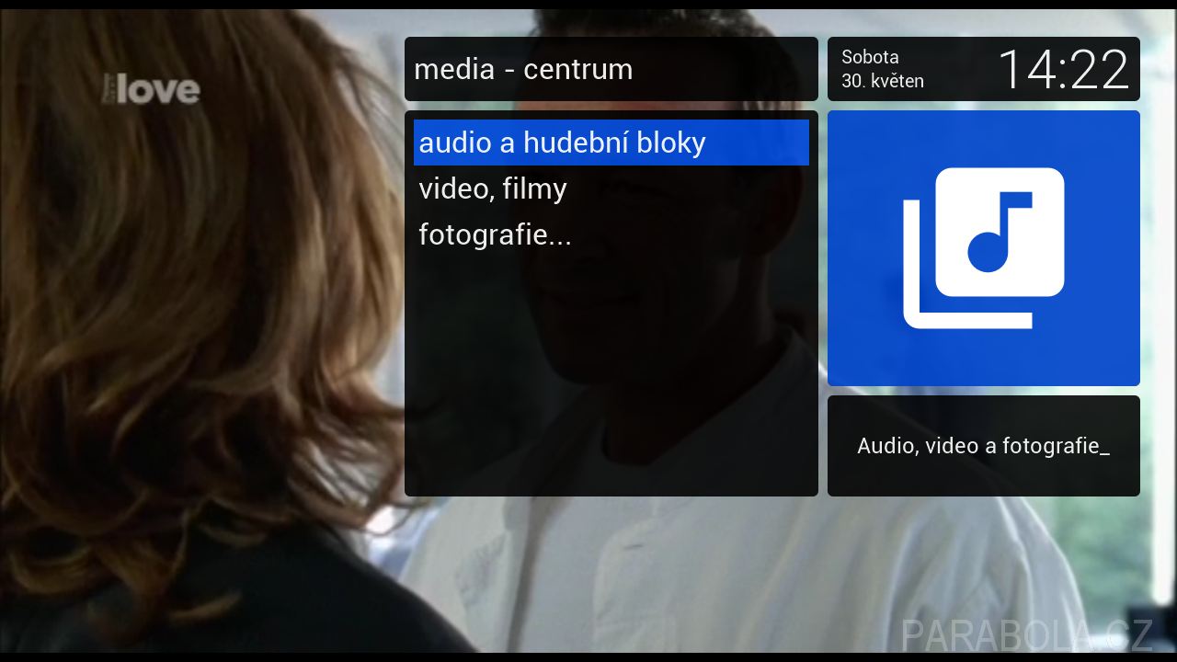Click the music library icon tile
This screenshot has height=662, width=1177.
click(x=984, y=248)
